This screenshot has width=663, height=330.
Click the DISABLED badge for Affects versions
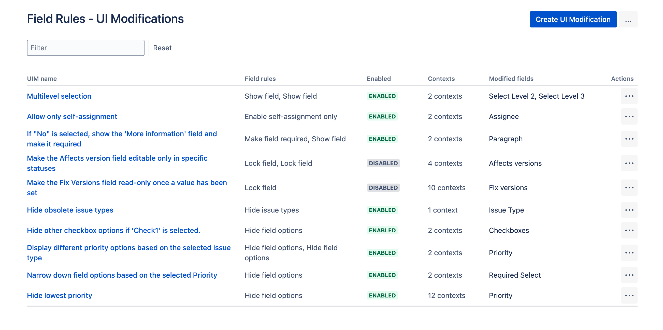tap(383, 163)
